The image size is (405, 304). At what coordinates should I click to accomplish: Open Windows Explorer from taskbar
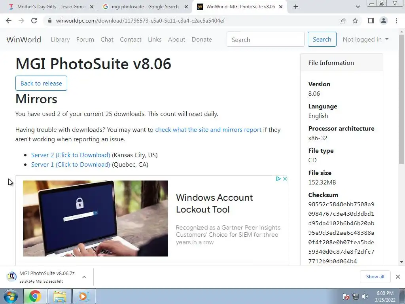pos(60,296)
